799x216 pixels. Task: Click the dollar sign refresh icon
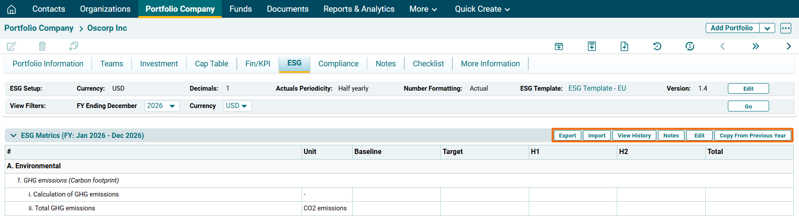690,46
